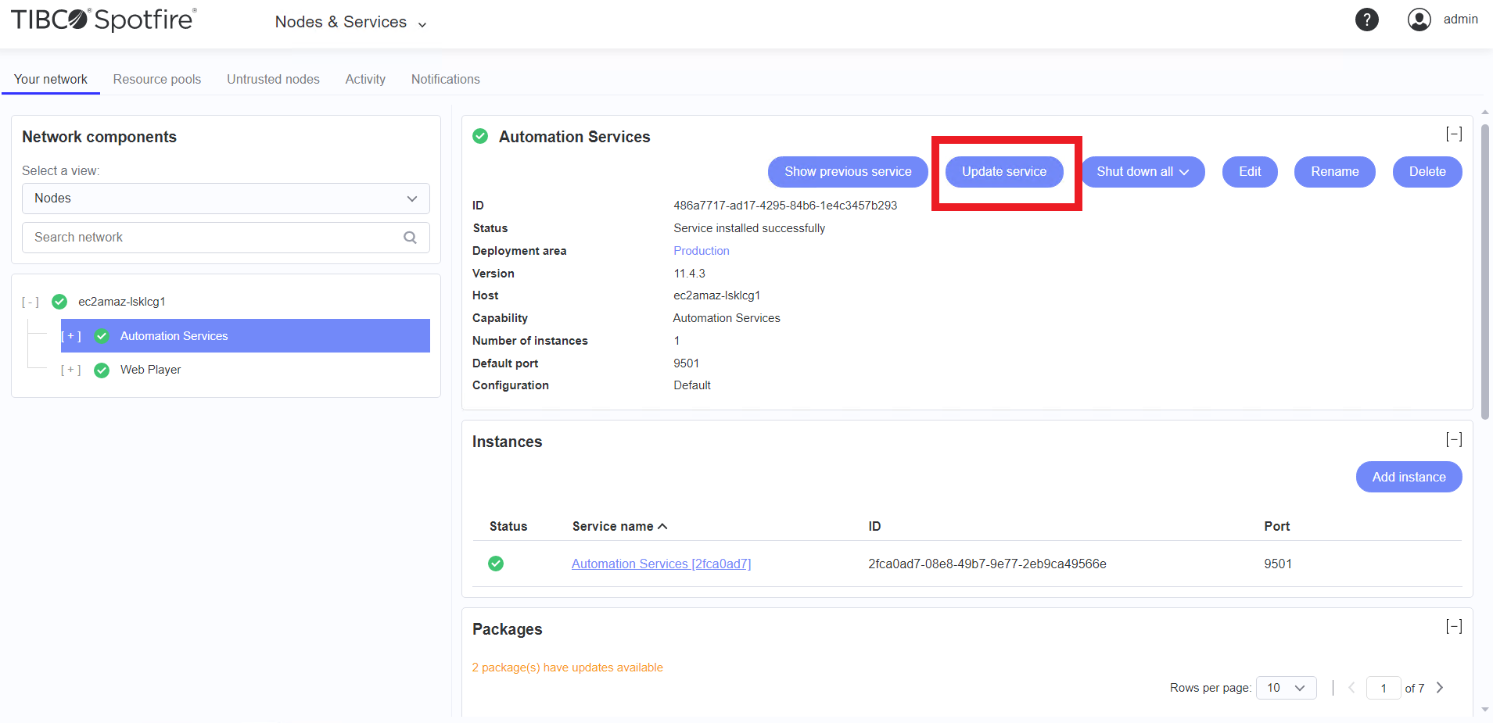This screenshot has height=723, width=1493.
Task: Click the admin username text
Action: (x=1460, y=20)
